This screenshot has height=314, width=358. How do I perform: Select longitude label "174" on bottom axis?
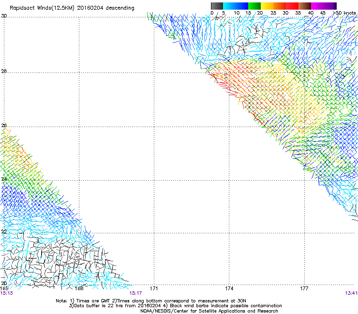point(229,288)
